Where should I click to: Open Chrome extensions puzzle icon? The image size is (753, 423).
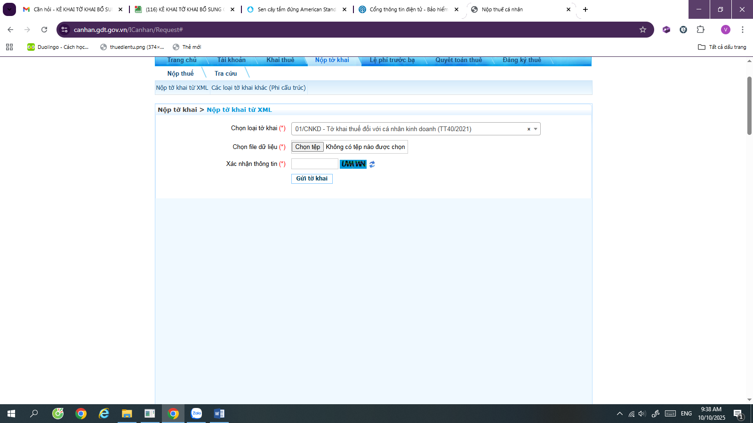pos(700,30)
